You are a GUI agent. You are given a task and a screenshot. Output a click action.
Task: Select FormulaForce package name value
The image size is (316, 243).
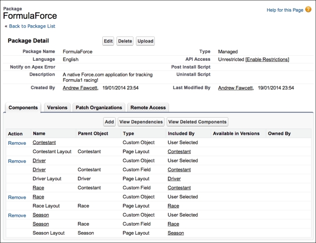click(x=77, y=52)
